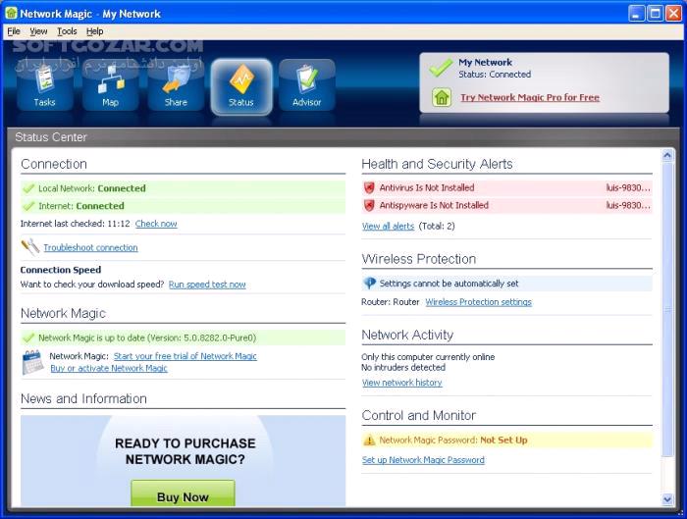Open the Troubleshoot connection link
The image size is (687, 519).
tap(90, 248)
